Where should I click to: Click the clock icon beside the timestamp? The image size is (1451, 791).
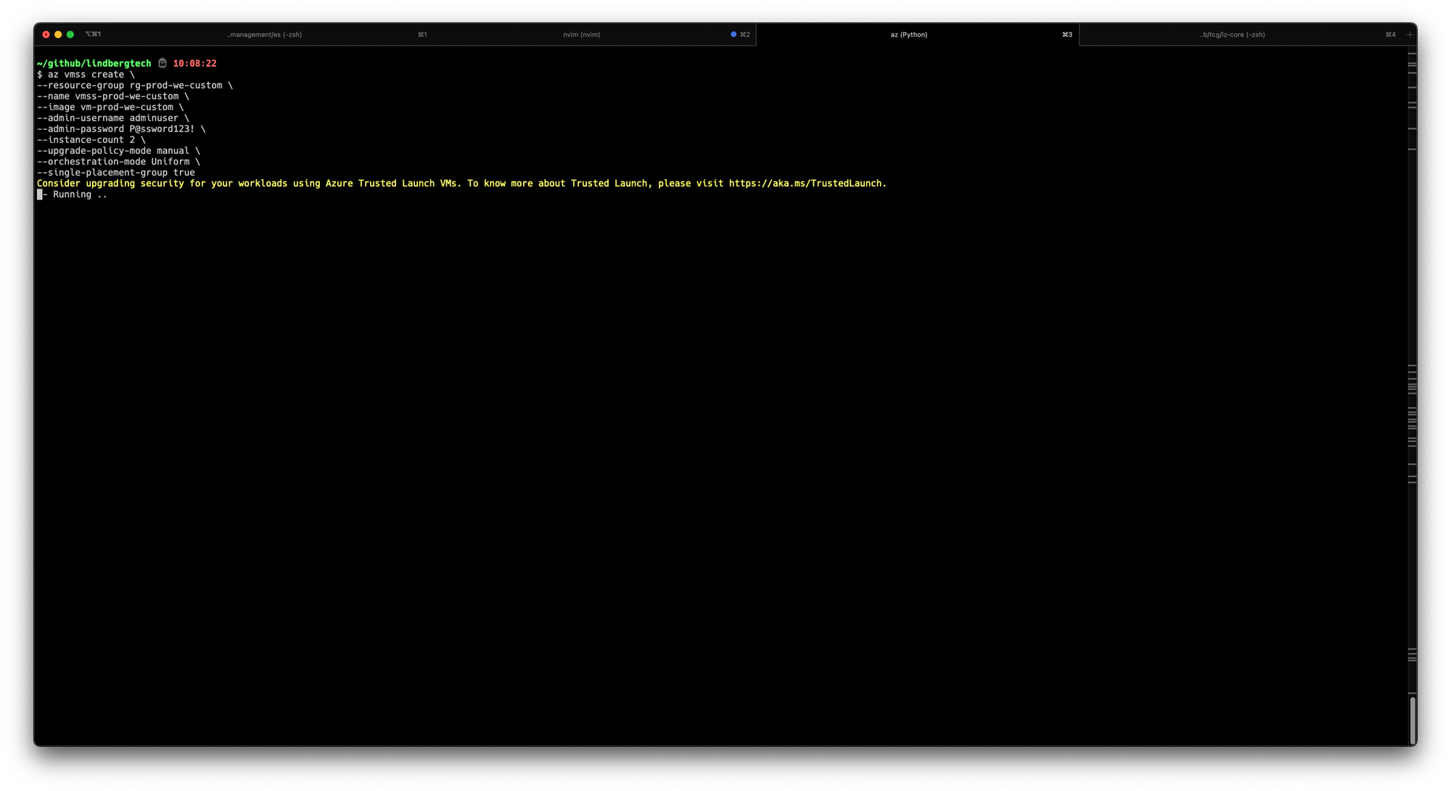coord(163,64)
